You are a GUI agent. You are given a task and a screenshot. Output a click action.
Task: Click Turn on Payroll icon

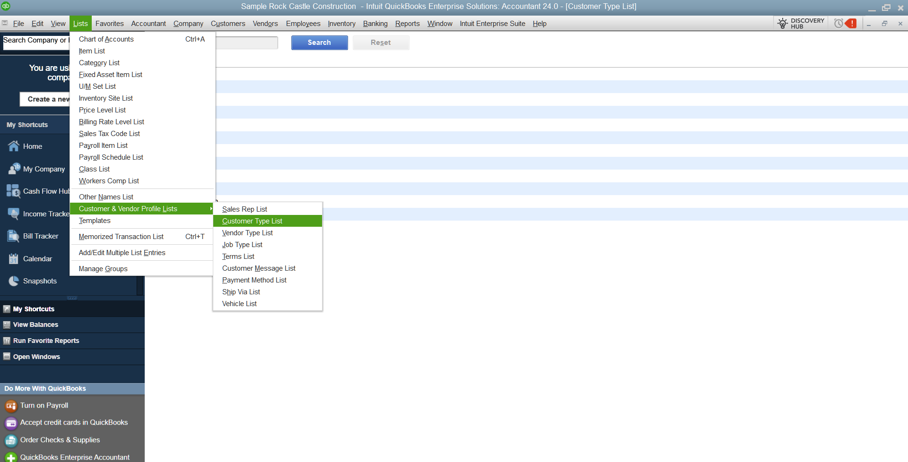point(11,406)
